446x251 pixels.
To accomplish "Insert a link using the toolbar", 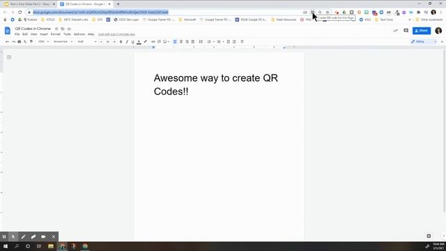I will 153,42.
